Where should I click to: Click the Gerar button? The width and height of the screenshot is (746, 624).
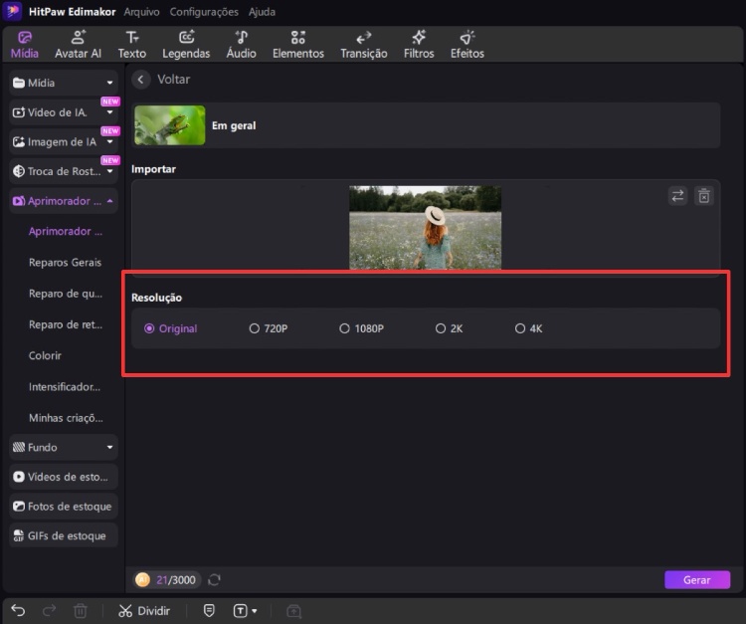tap(696, 579)
